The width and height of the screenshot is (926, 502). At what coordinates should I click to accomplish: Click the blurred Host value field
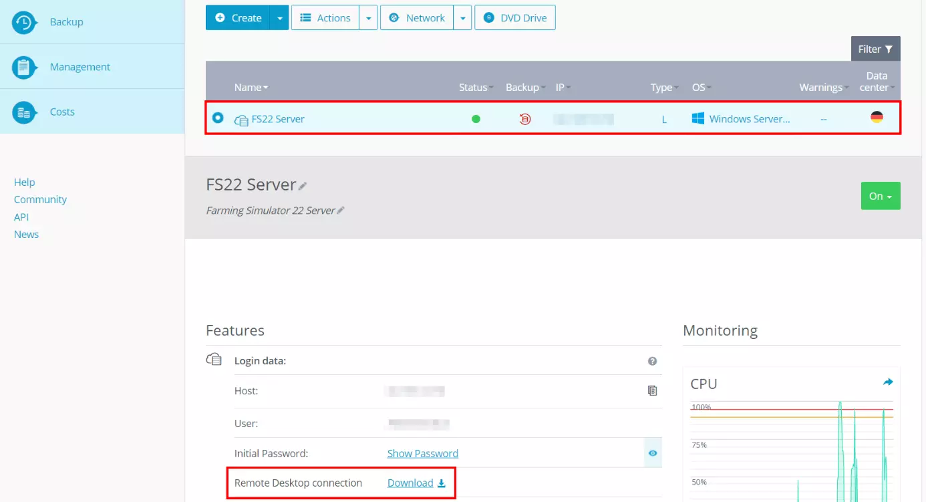click(x=415, y=391)
